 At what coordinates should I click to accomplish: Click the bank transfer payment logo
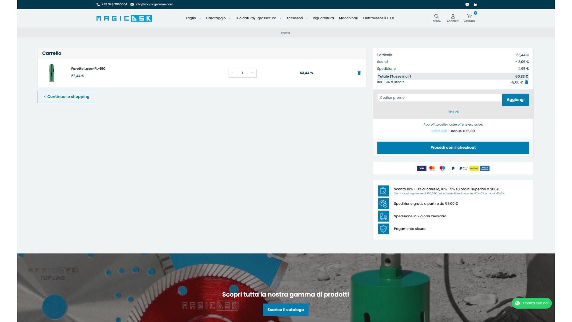click(x=485, y=168)
